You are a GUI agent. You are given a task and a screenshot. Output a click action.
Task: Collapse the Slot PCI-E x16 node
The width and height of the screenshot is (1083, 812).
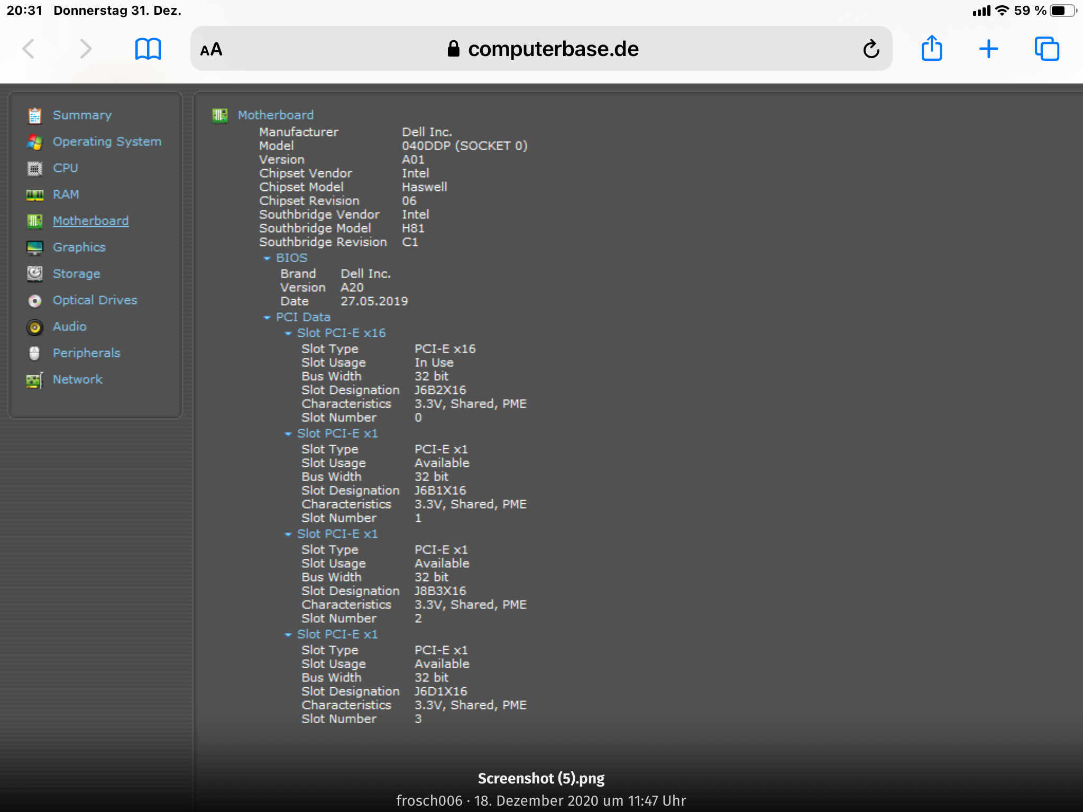pos(288,333)
